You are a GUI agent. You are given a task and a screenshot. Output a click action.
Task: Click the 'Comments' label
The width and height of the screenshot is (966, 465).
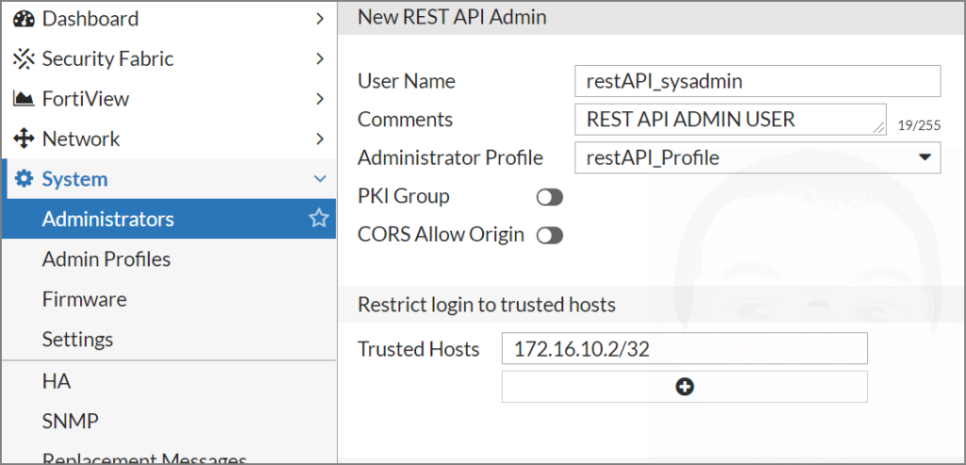point(406,120)
